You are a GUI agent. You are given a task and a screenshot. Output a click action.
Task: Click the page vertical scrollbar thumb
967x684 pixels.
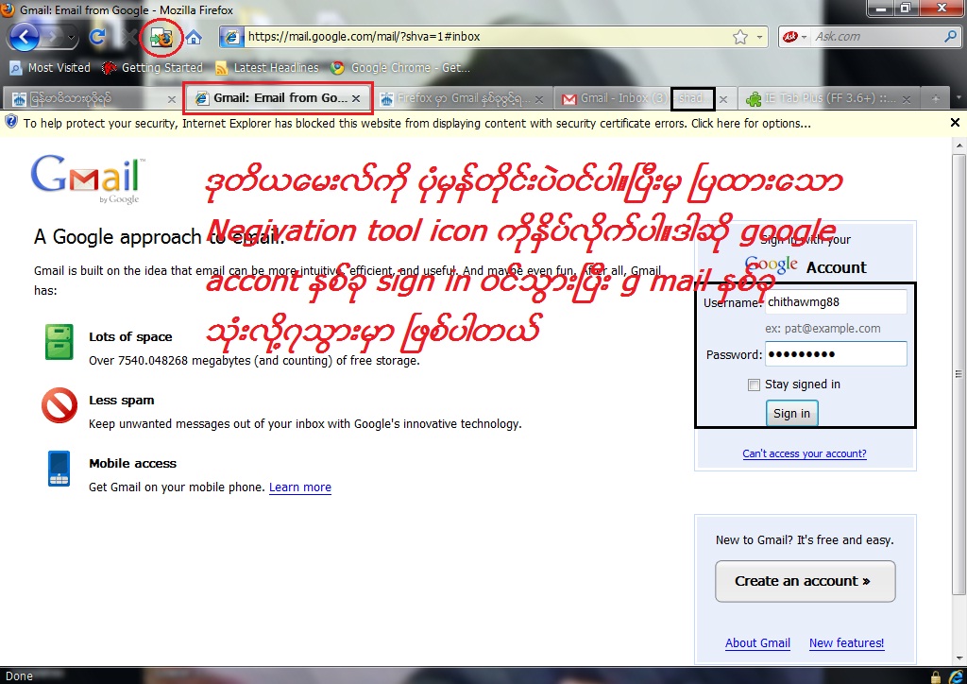pos(959,374)
